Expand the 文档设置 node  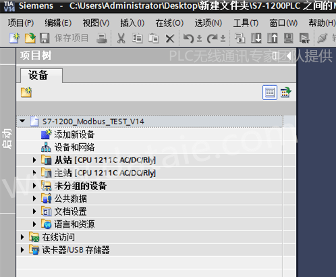[34, 211]
